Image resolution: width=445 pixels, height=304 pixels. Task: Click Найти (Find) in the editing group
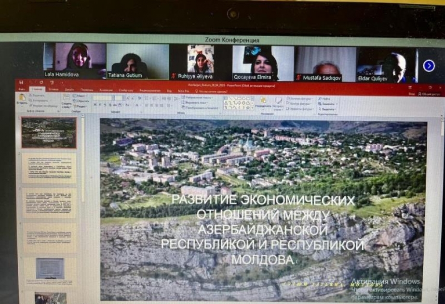324,98
